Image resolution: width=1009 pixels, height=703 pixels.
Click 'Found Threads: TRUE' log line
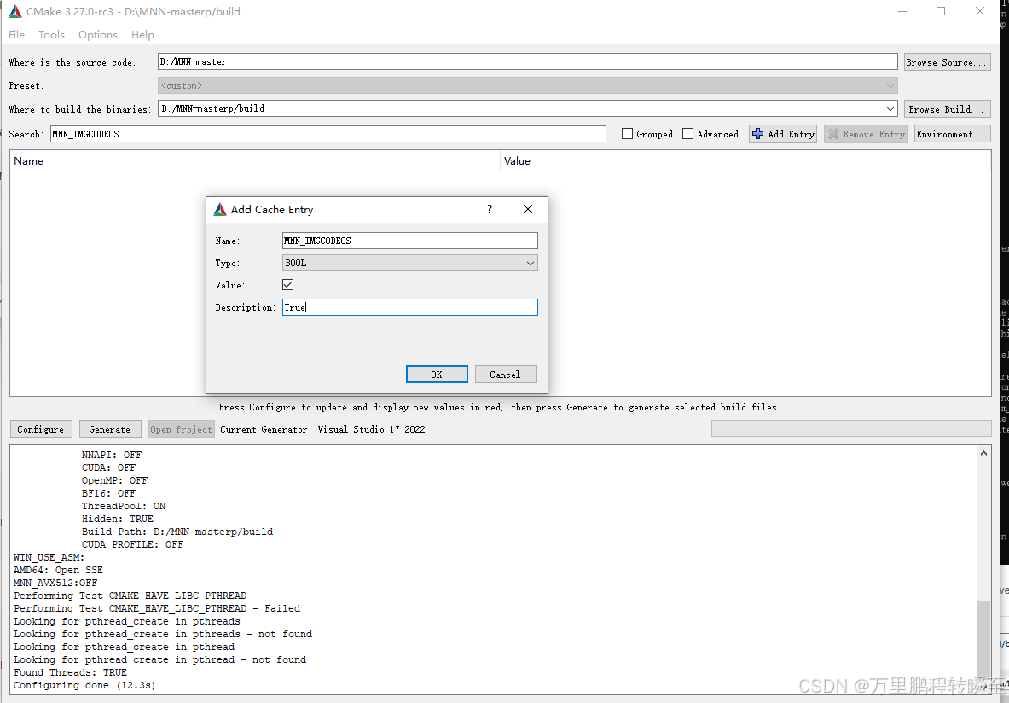coord(71,672)
